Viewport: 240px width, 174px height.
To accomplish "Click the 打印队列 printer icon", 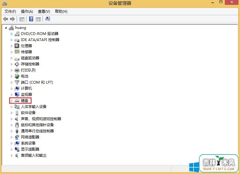I will coord(17,70).
